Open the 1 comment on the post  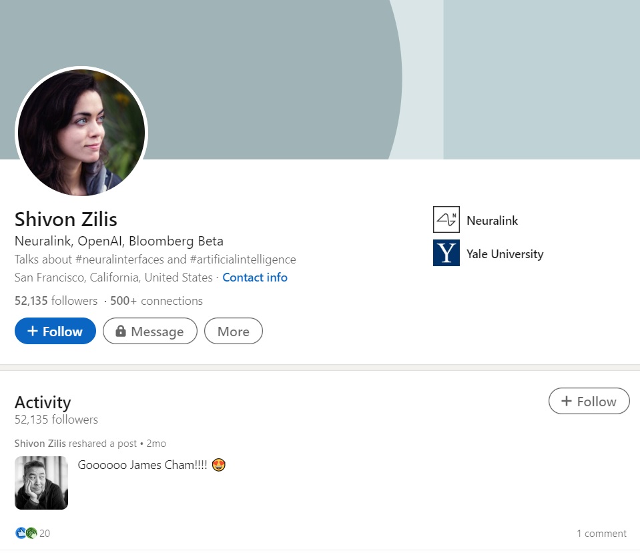tap(601, 532)
